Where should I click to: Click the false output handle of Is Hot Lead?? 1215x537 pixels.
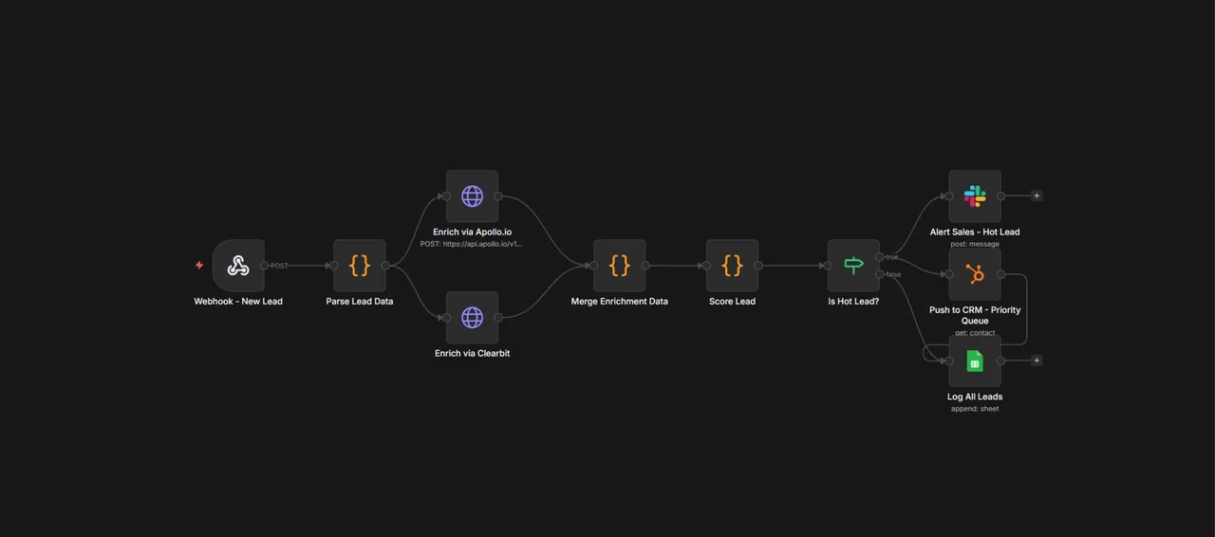pyautogui.click(x=880, y=274)
